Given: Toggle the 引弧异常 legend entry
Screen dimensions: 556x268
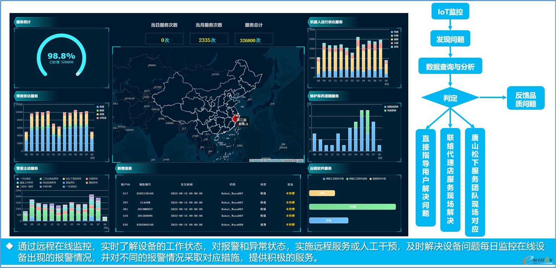Looking at the screenshot, I should tap(92, 179).
